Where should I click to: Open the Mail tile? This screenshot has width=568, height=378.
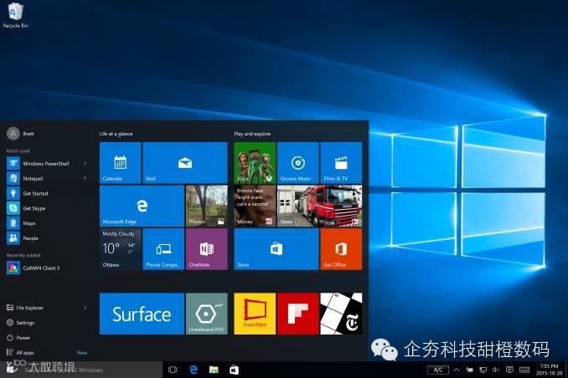(x=185, y=163)
